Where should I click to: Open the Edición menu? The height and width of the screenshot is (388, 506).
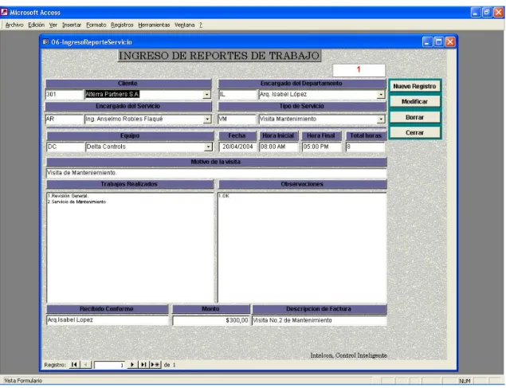36,25
